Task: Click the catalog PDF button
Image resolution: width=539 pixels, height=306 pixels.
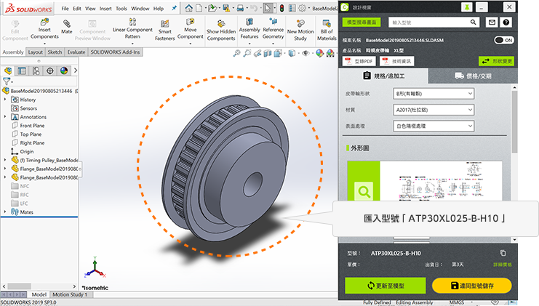Action: click(x=359, y=61)
